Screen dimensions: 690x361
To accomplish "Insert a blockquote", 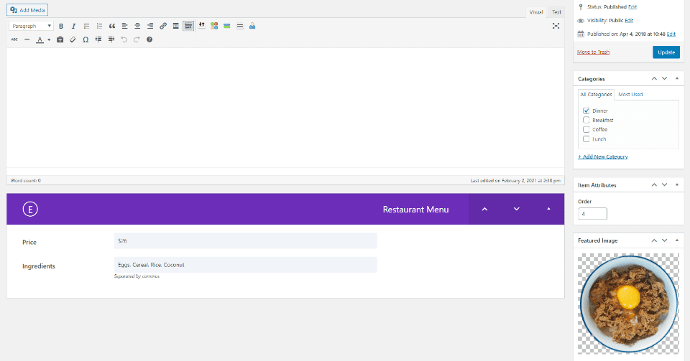I will click(x=112, y=26).
